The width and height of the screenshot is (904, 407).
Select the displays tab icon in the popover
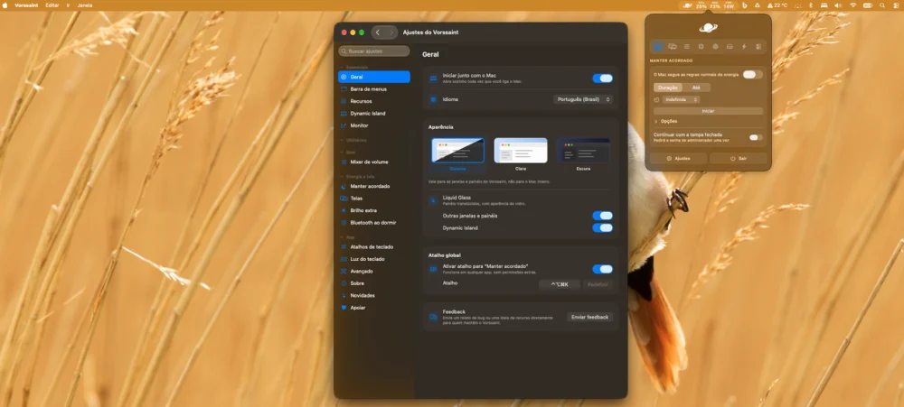(673, 47)
